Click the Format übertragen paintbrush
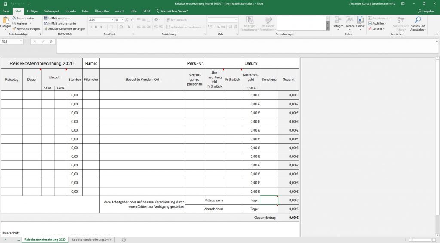 pos(14,28)
